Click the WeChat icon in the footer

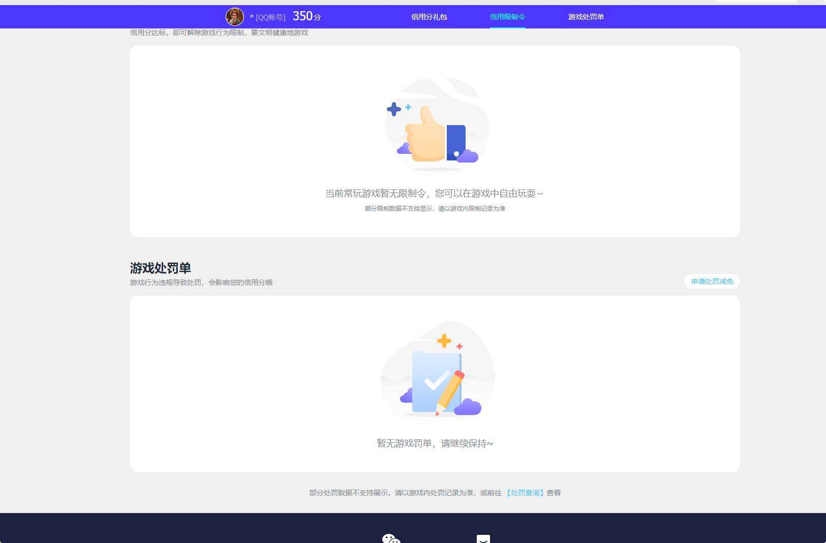[391, 538]
